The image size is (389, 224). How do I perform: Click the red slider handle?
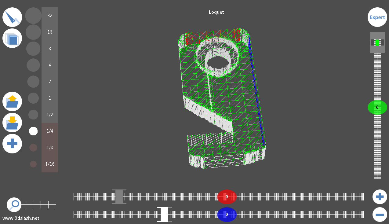[x=227, y=197]
